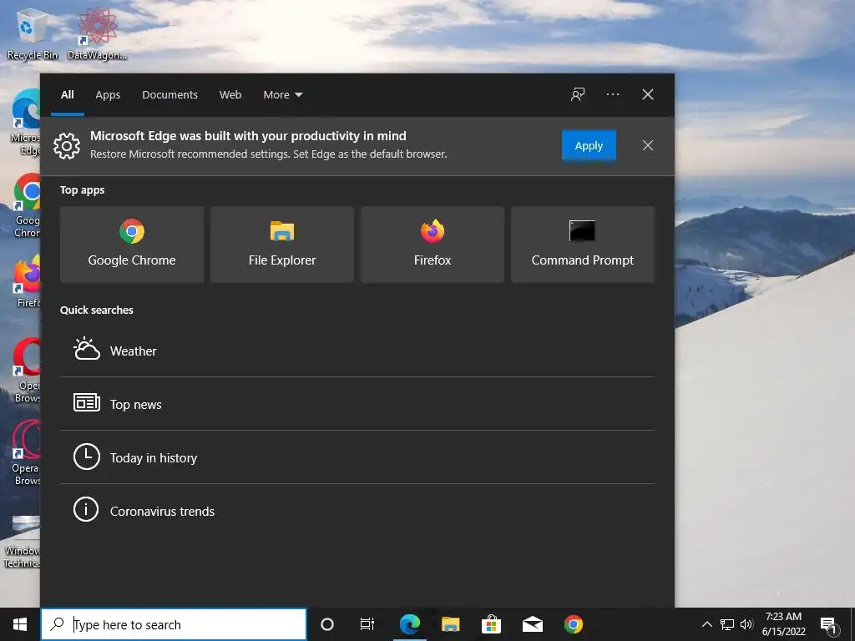The height and width of the screenshot is (641, 855).
Task: Dismiss the Microsoft Edge recommendation banner
Action: pos(648,145)
